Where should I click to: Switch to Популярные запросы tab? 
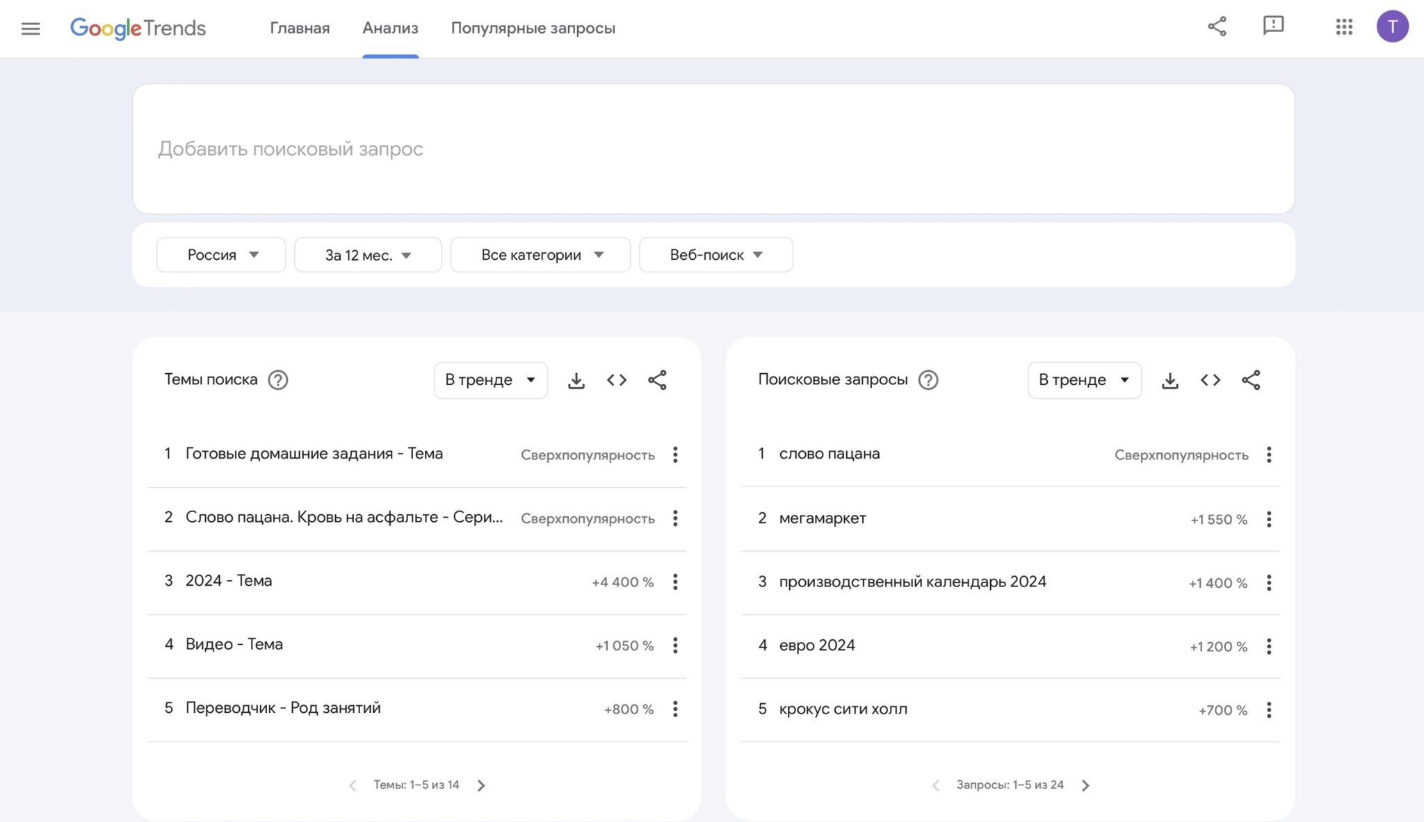point(533,28)
